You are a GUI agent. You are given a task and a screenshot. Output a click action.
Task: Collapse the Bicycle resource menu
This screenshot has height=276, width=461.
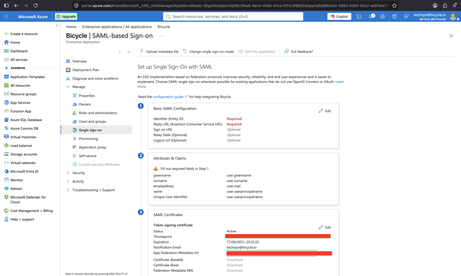pos(129,51)
